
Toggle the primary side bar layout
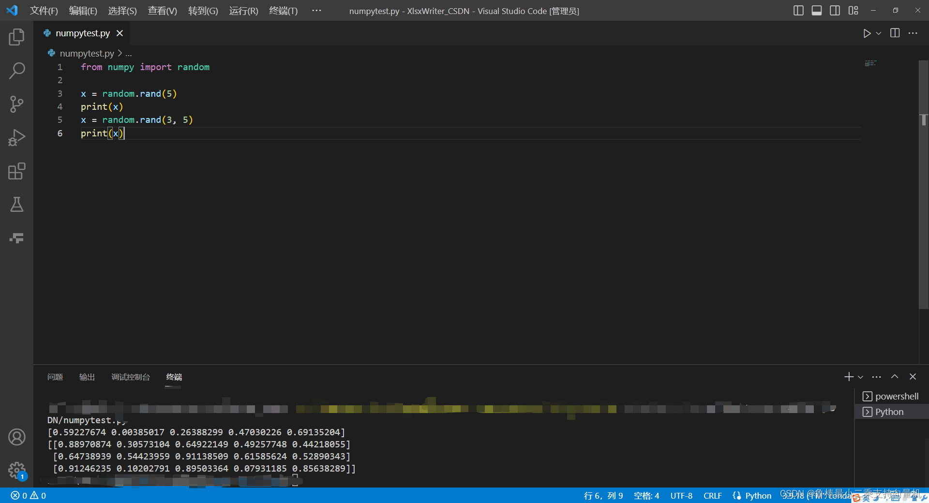coord(798,11)
